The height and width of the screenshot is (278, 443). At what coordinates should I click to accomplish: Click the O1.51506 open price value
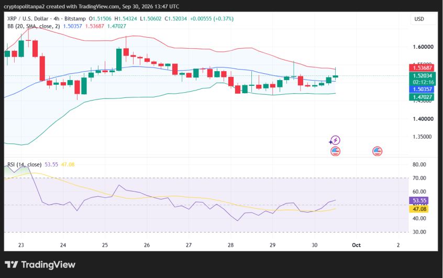(x=100, y=19)
